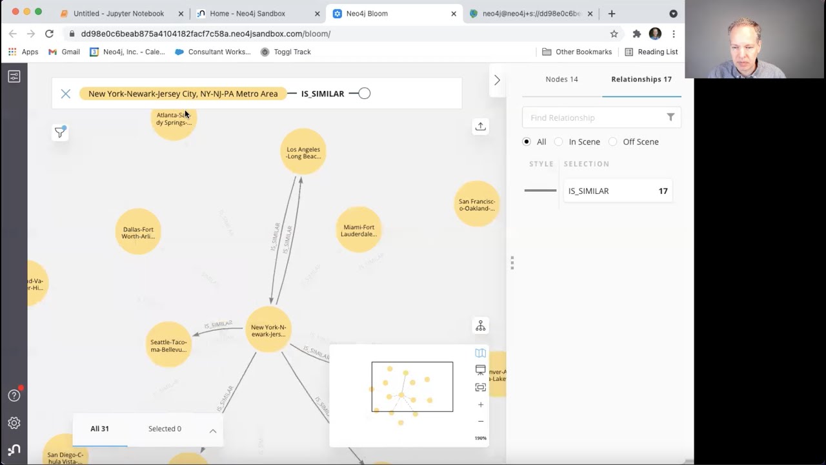The image size is (826, 465).
Task: Open the Chrome three-dot menu
Action: click(x=674, y=34)
